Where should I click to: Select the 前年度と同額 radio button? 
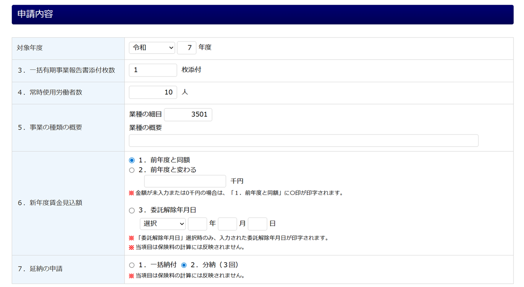click(132, 160)
